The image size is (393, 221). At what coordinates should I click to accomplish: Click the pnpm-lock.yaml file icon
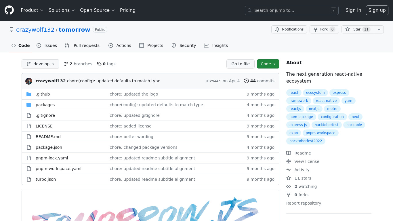point(29,158)
